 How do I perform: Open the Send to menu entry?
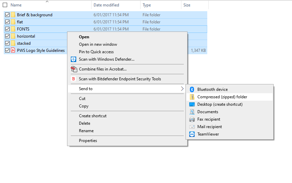pos(127,89)
